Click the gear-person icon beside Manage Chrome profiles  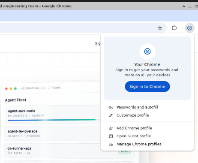[x=111, y=144]
